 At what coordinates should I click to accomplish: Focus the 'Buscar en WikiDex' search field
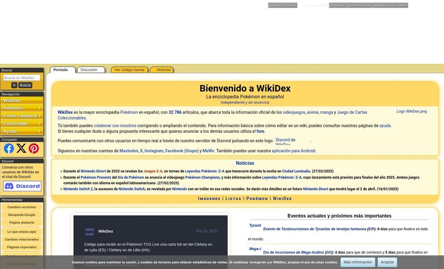pyautogui.click(x=22, y=78)
